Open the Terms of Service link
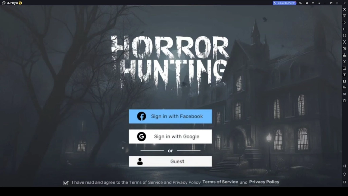348x196 pixels. point(220,182)
